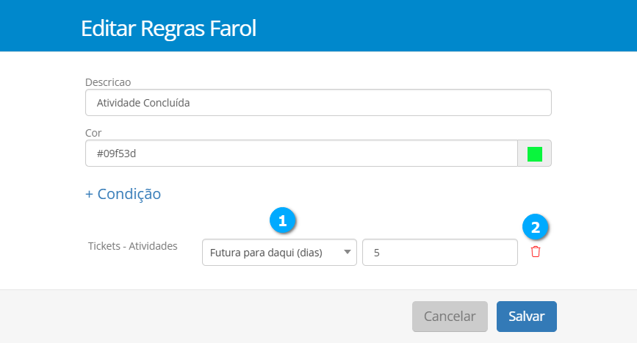Click the 'Editar Regras Farol' title
This screenshot has height=343, width=637.
(x=168, y=29)
